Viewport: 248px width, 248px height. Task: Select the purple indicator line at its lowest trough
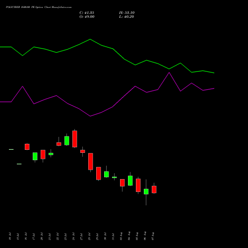[x=90, y=116]
